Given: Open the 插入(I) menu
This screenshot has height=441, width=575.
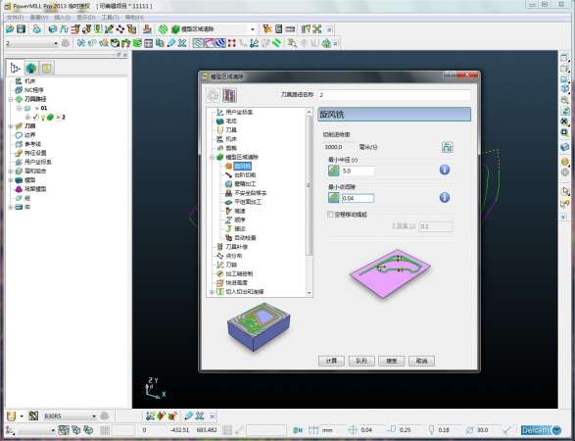Looking at the screenshot, I should (x=63, y=18).
